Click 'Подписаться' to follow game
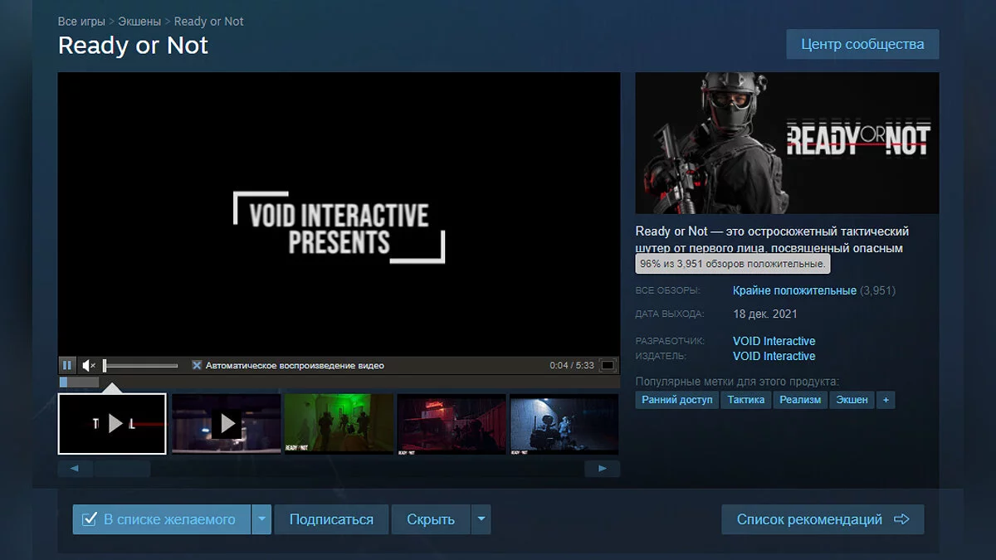 point(331,519)
